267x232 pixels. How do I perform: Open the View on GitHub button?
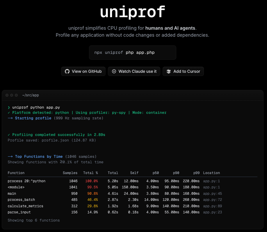pyautogui.click(x=83, y=71)
